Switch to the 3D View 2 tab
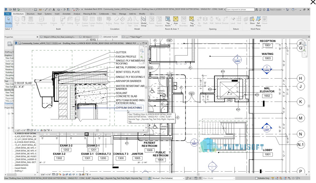316x183 pixels. coord(87,37)
